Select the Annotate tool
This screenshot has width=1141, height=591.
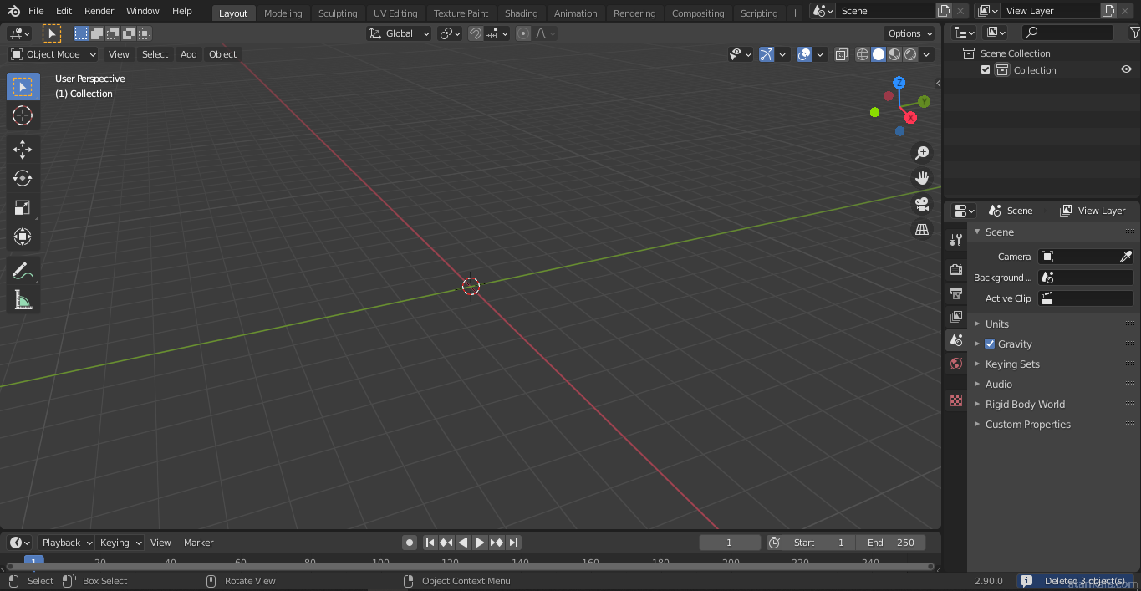point(23,271)
